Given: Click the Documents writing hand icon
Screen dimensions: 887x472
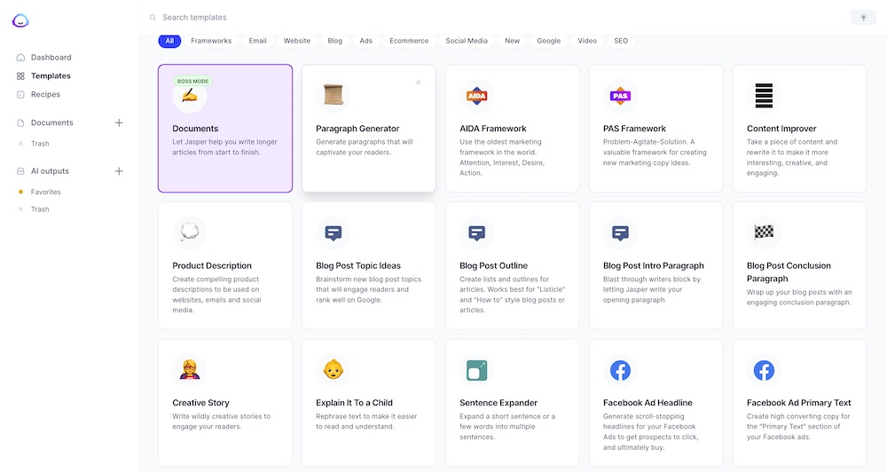Looking at the screenshot, I should pyautogui.click(x=190, y=96).
